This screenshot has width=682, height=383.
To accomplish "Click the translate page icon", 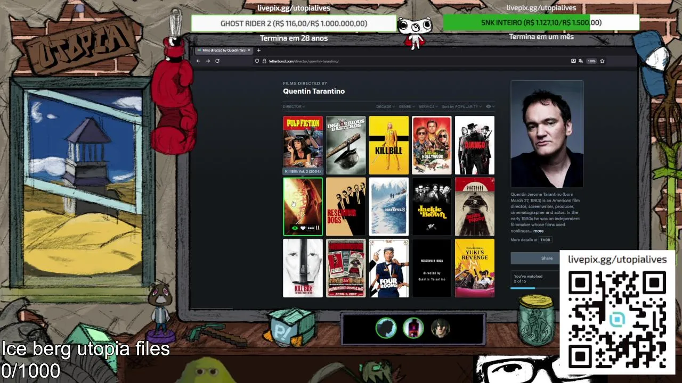I will pyautogui.click(x=581, y=61).
